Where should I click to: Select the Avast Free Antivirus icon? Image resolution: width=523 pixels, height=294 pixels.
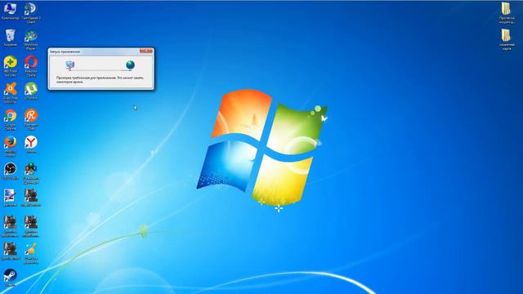[x=11, y=92]
